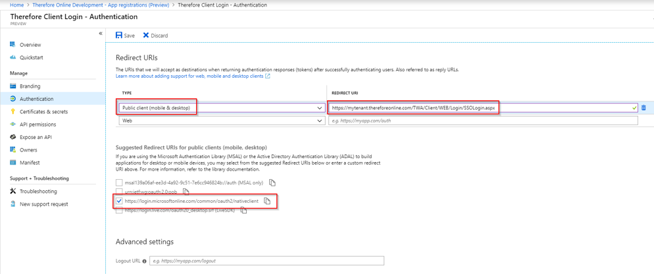Copy the urn:ietf:wg:oauth:2.0:oob URI
Screen dimensions: 654x274
click(186, 192)
